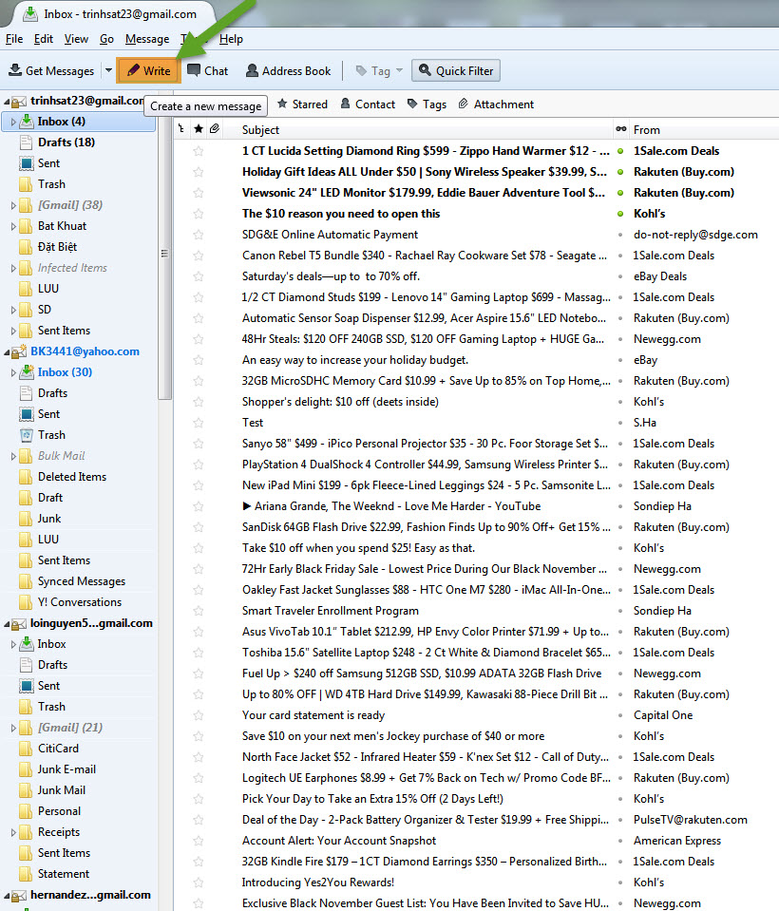Expand the [Gmail] (38) folder
The image size is (779, 911).
click(12, 205)
